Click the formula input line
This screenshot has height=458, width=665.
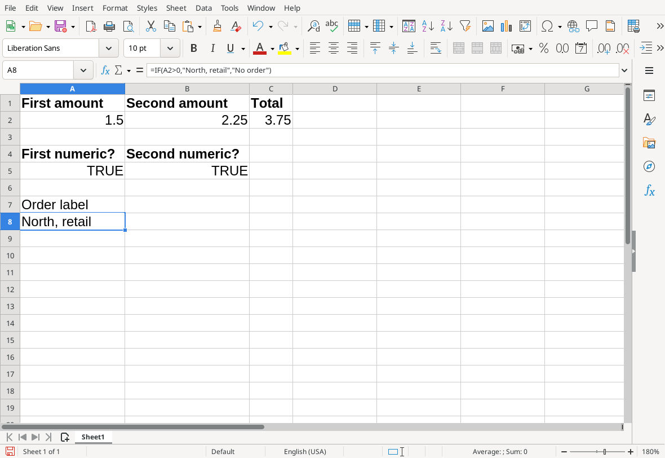pyautogui.click(x=383, y=70)
